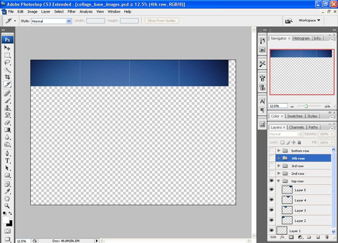The image size is (338, 243).
Task: Select the Move tool
Action: click(7, 48)
